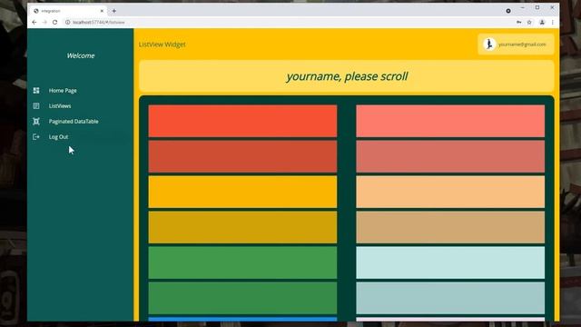
Task: Click the grayish teal tile in right list
Action: point(450,298)
